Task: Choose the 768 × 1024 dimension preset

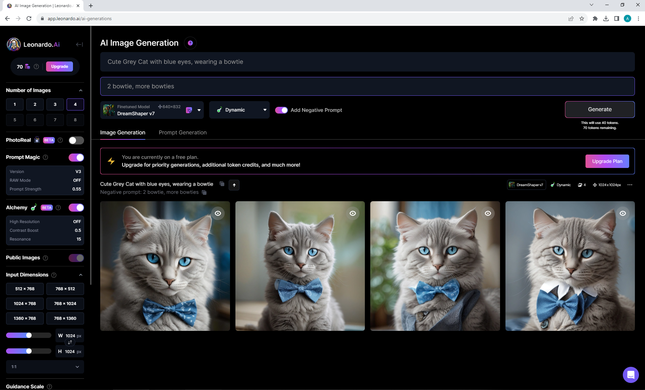Action: 65,304
